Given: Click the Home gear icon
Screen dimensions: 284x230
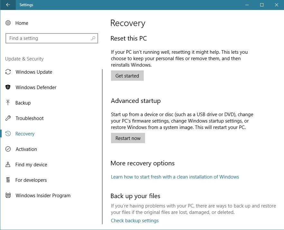Looking at the screenshot, I should point(8,23).
